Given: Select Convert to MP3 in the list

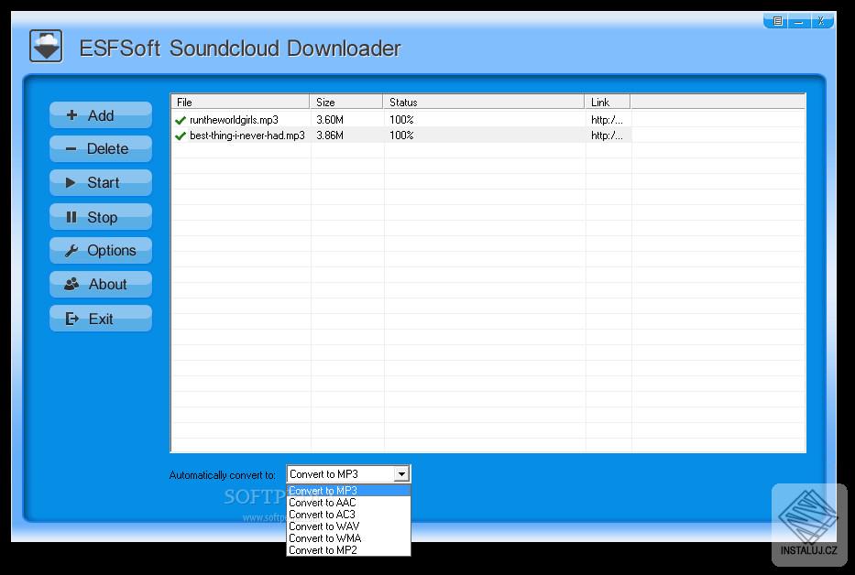Looking at the screenshot, I should click(348, 491).
